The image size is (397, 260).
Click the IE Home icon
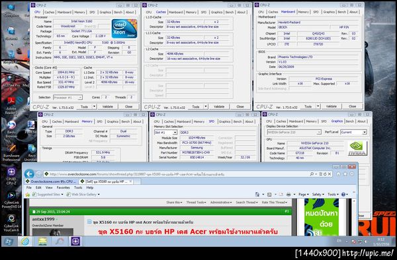click(x=338, y=174)
